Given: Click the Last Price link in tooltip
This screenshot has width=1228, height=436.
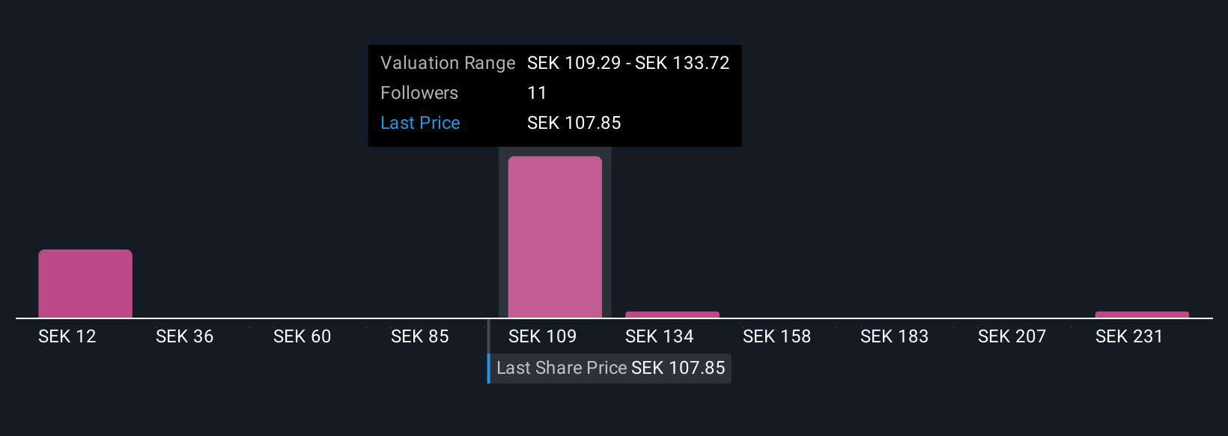Looking at the screenshot, I should 420,123.
